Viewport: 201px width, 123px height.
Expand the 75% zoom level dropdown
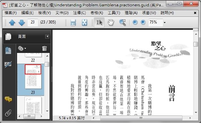coord(164,22)
